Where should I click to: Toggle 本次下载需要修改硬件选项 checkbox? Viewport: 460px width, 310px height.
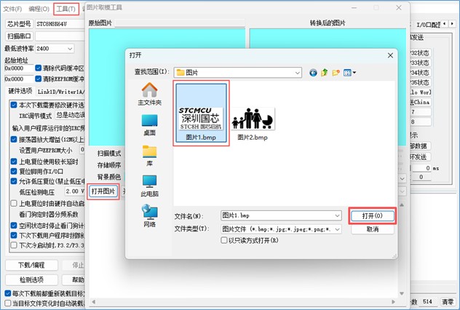(14, 105)
